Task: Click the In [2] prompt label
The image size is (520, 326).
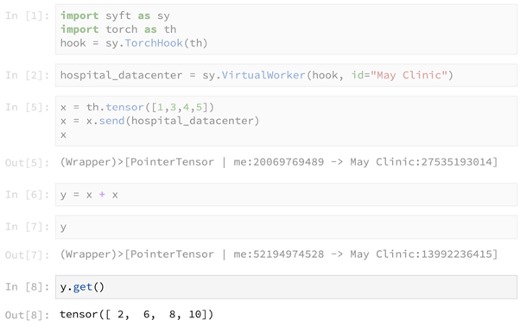Action: [x=27, y=75]
